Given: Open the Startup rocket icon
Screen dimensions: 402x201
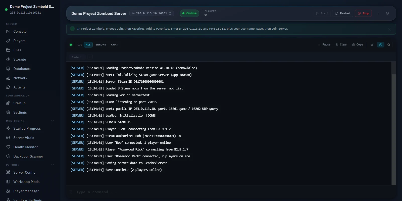Looking at the screenshot, I should pos(8,103).
